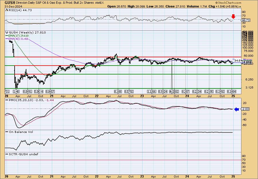Click the On Balance Vol panel label
258x179 pixels.
pos(21,132)
